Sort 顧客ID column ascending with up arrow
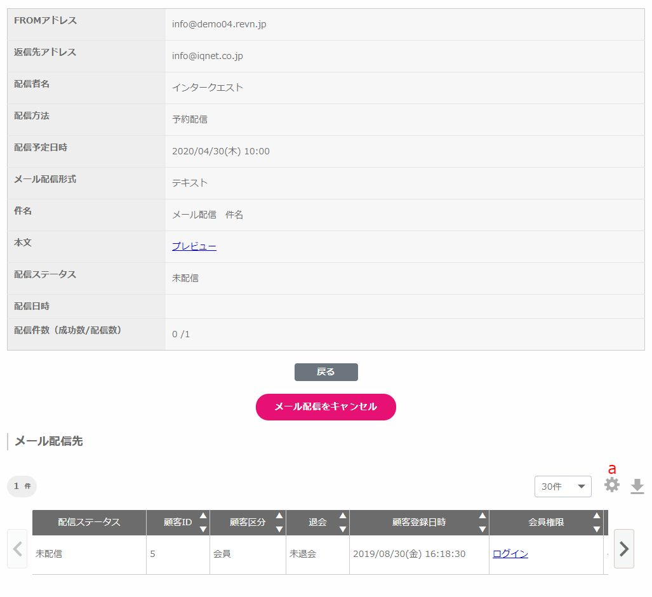652x597 pixels. [203, 516]
